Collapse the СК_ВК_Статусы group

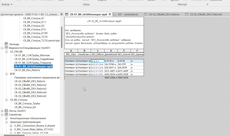click(x=7, y=100)
